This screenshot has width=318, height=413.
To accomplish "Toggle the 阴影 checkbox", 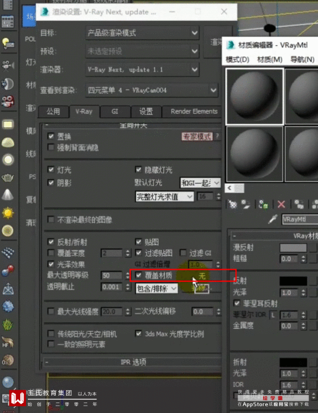I will pos(51,183).
